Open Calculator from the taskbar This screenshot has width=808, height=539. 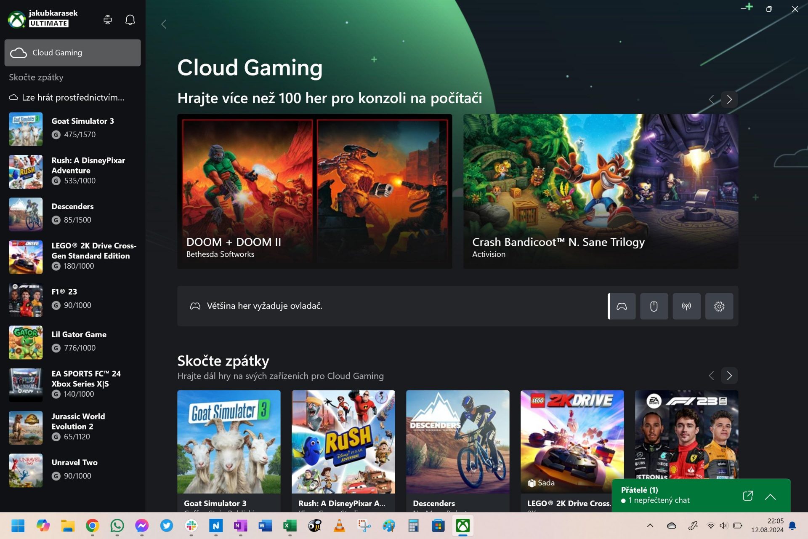coord(413,526)
